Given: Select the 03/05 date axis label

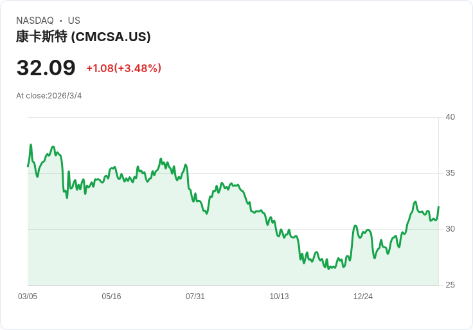Looking at the screenshot, I should pyautogui.click(x=28, y=296).
